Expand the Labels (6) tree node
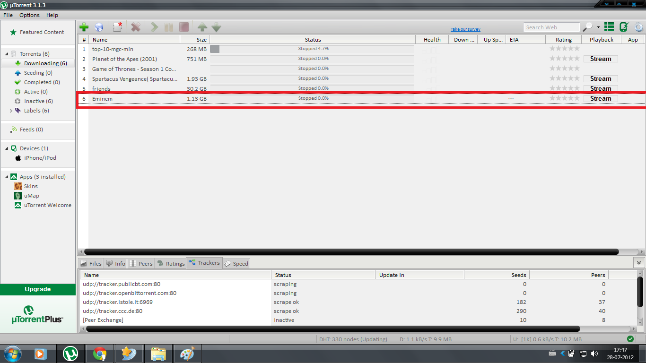 (x=11, y=111)
